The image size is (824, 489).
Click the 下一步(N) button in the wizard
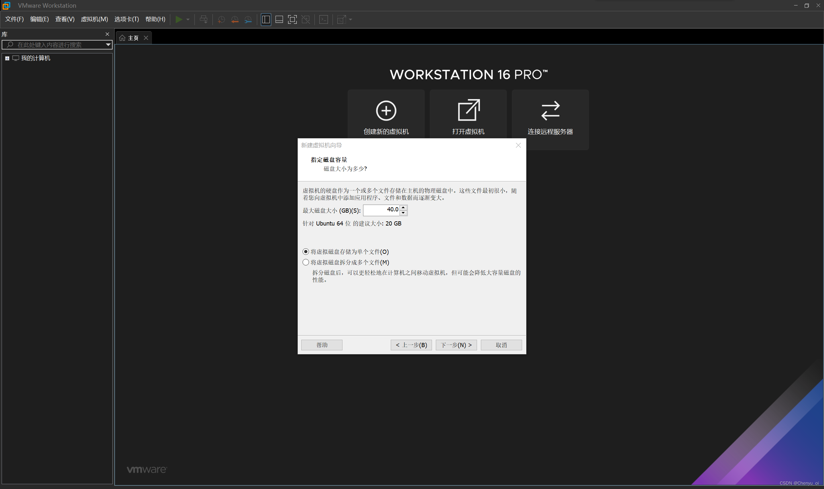[456, 345]
